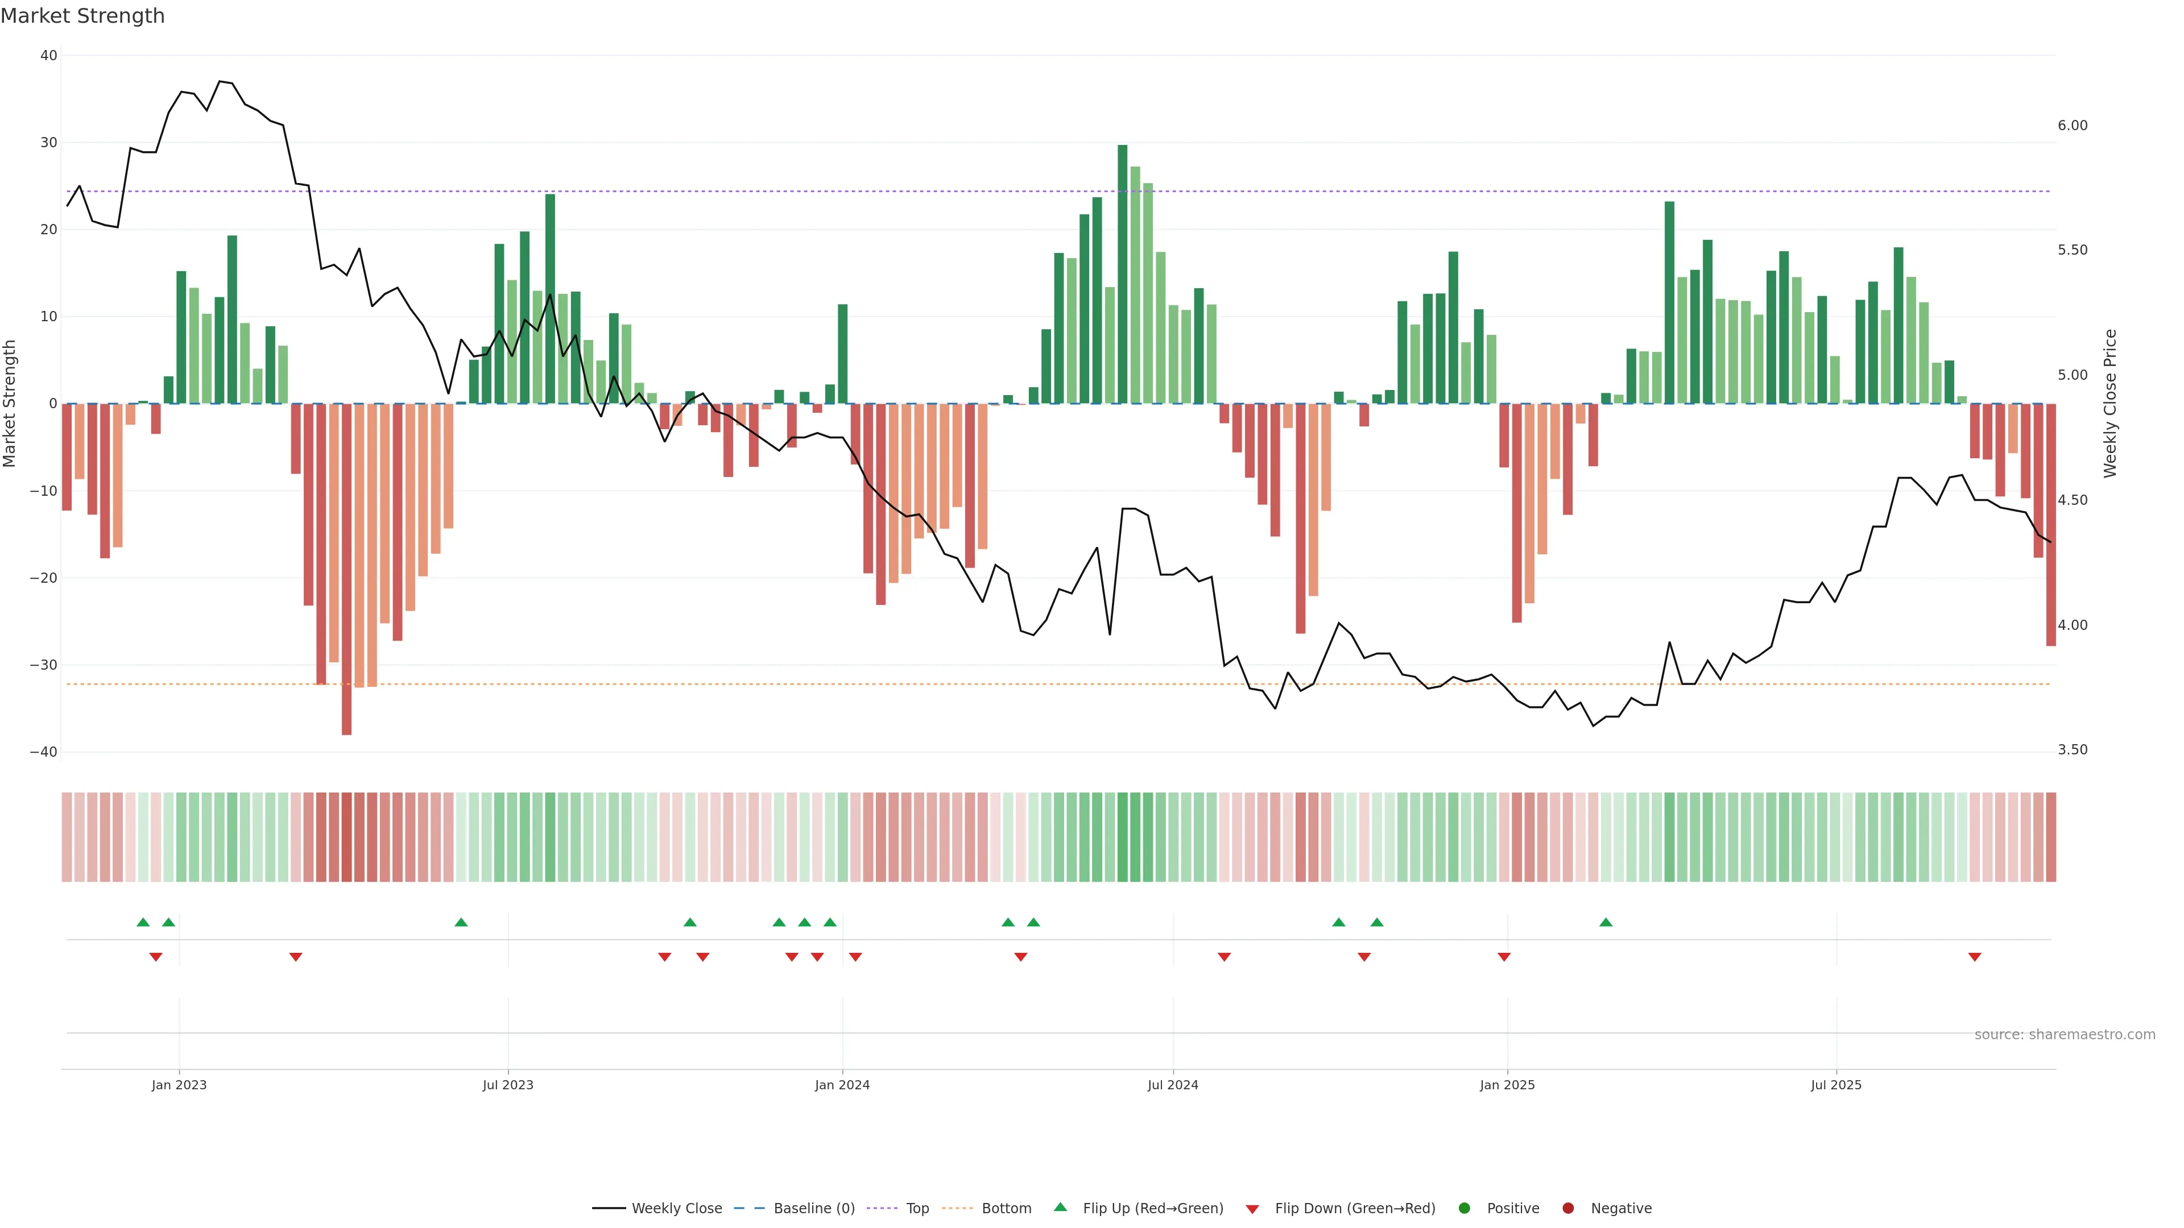Toggle the Weekly Close series in the legend
The height and width of the screenshot is (1228, 2184).
676,1208
